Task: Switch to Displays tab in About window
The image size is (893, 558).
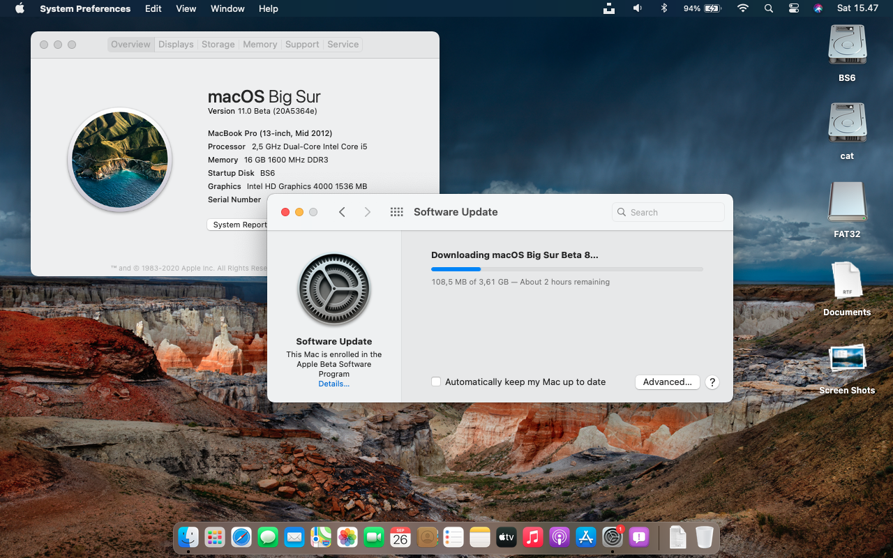Action: [x=176, y=44]
